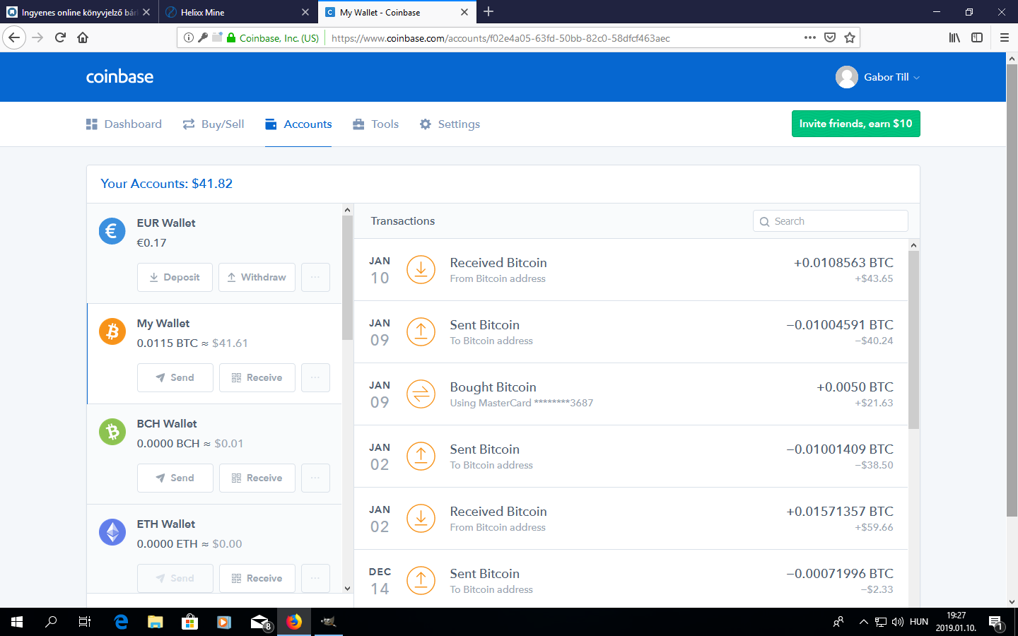Click the Coinbase logo in header
This screenshot has height=636, width=1018.
click(119, 76)
